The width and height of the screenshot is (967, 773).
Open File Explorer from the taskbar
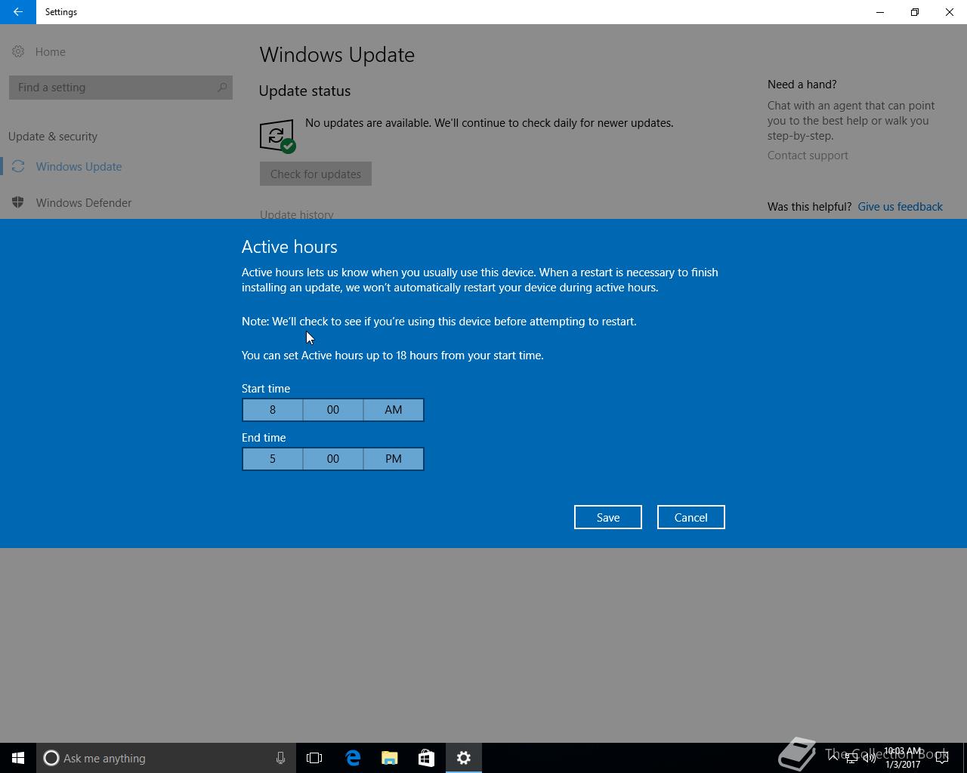tap(390, 758)
